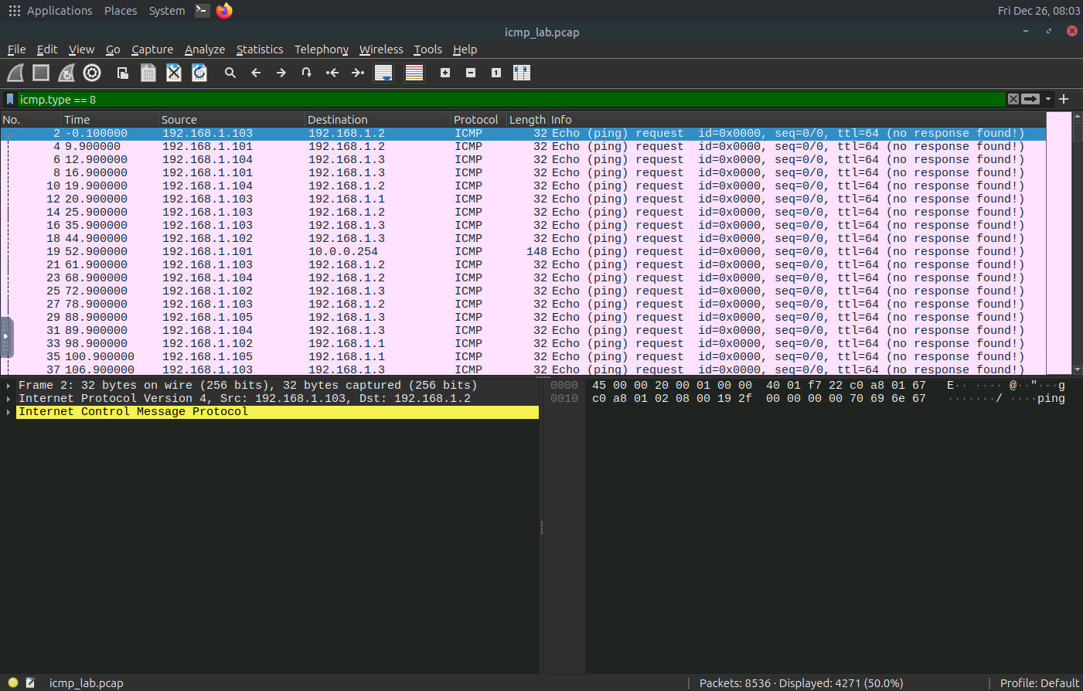Open the Analyze menu
Image resolution: width=1083 pixels, height=691 pixels.
(204, 49)
